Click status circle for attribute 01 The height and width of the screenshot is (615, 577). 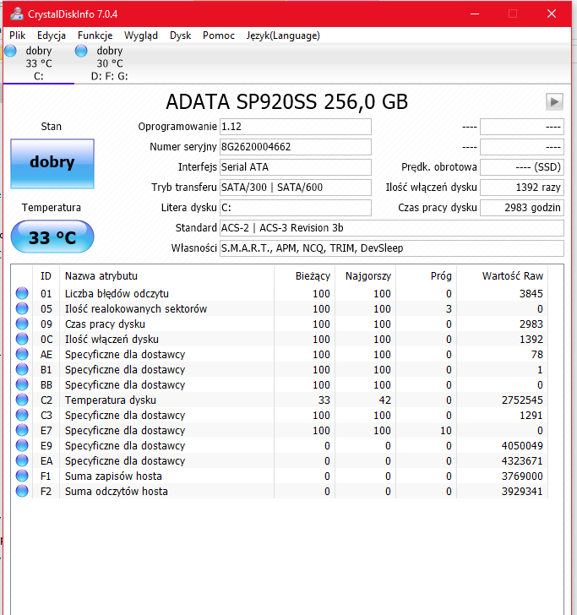pyautogui.click(x=22, y=293)
